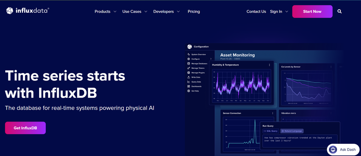
Task: Open Co Levels by Sensor three-dot menu
Action: click(331, 67)
